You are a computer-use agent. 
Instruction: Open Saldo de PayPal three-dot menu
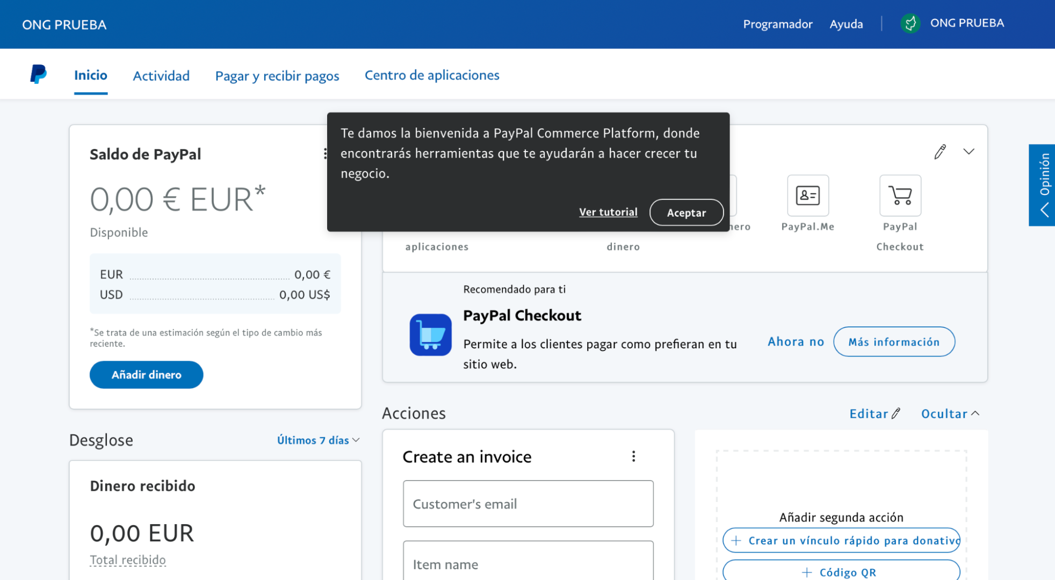click(x=325, y=154)
